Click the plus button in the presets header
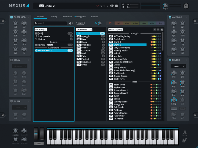198x148 pixels. 158,30
